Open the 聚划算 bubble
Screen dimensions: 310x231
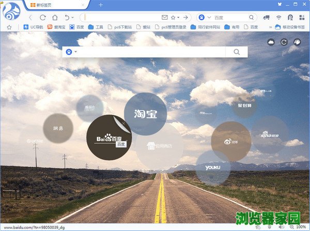pos(244,105)
